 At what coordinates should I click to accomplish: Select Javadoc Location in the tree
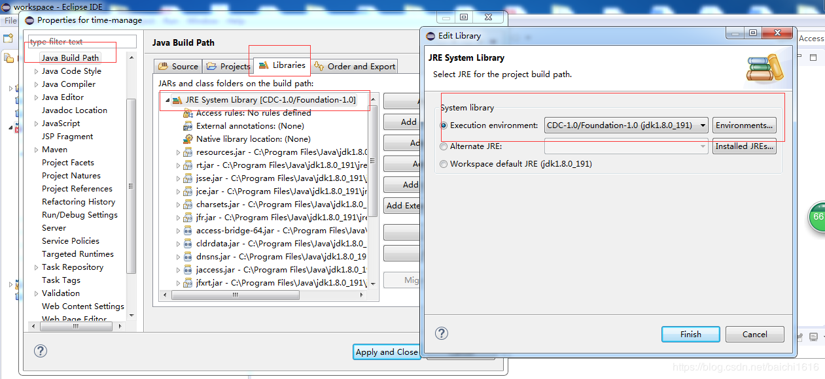click(74, 110)
